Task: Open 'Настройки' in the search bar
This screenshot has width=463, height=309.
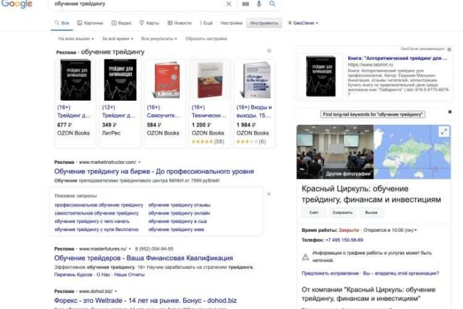Action: click(232, 23)
